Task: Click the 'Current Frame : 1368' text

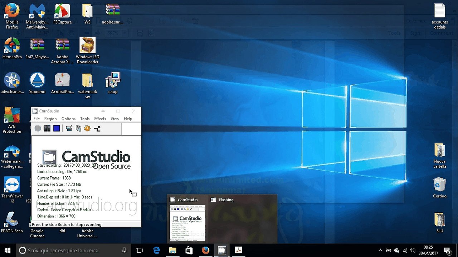Action: coord(54,178)
